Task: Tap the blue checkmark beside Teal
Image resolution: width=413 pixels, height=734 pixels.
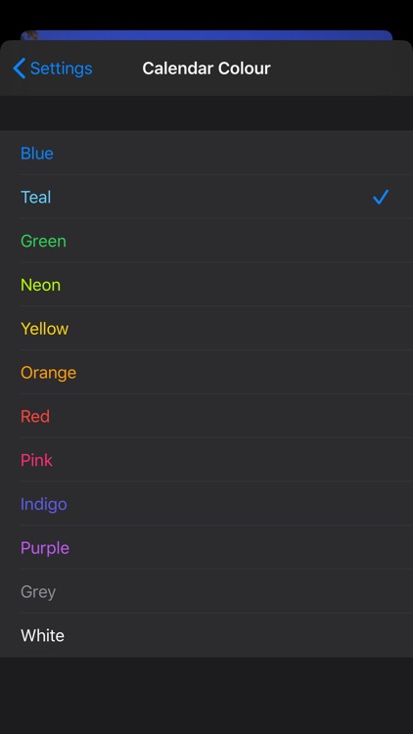Action: point(381,197)
